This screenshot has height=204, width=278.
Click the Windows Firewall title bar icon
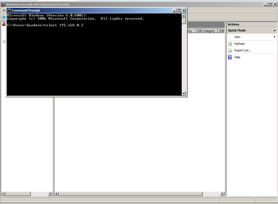click(3, 4)
